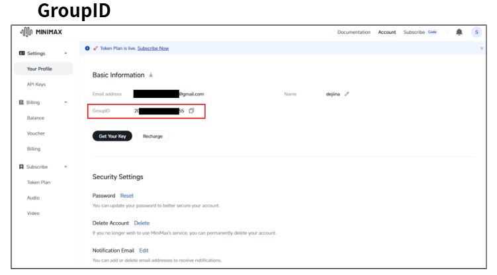Click the name value dejina
497x275 pixels.
[333, 94]
